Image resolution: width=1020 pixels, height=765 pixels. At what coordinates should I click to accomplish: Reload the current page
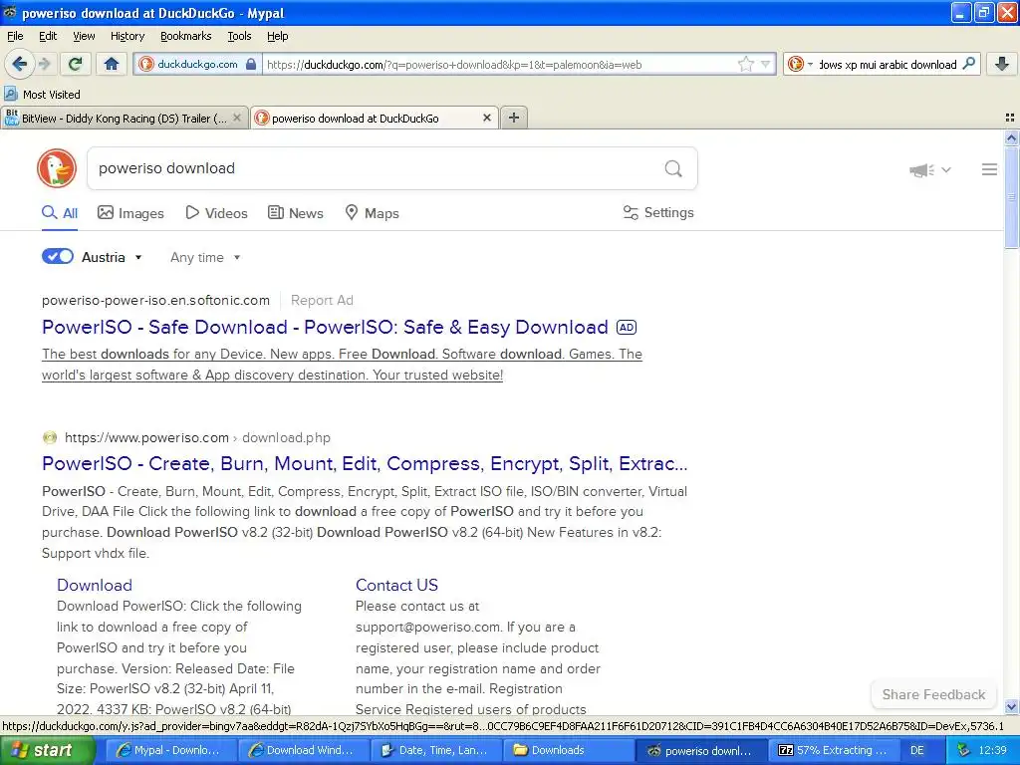click(76, 64)
